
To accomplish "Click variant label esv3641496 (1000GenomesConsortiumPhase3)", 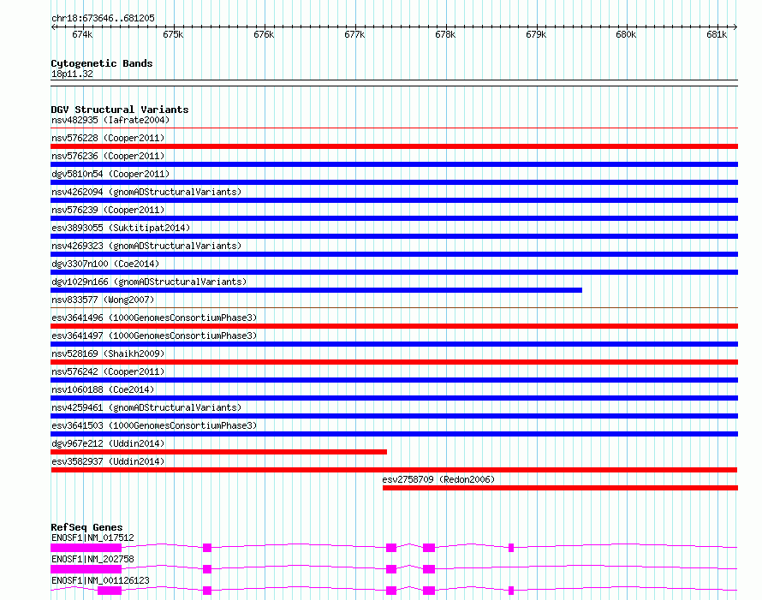I will [x=154, y=318].
